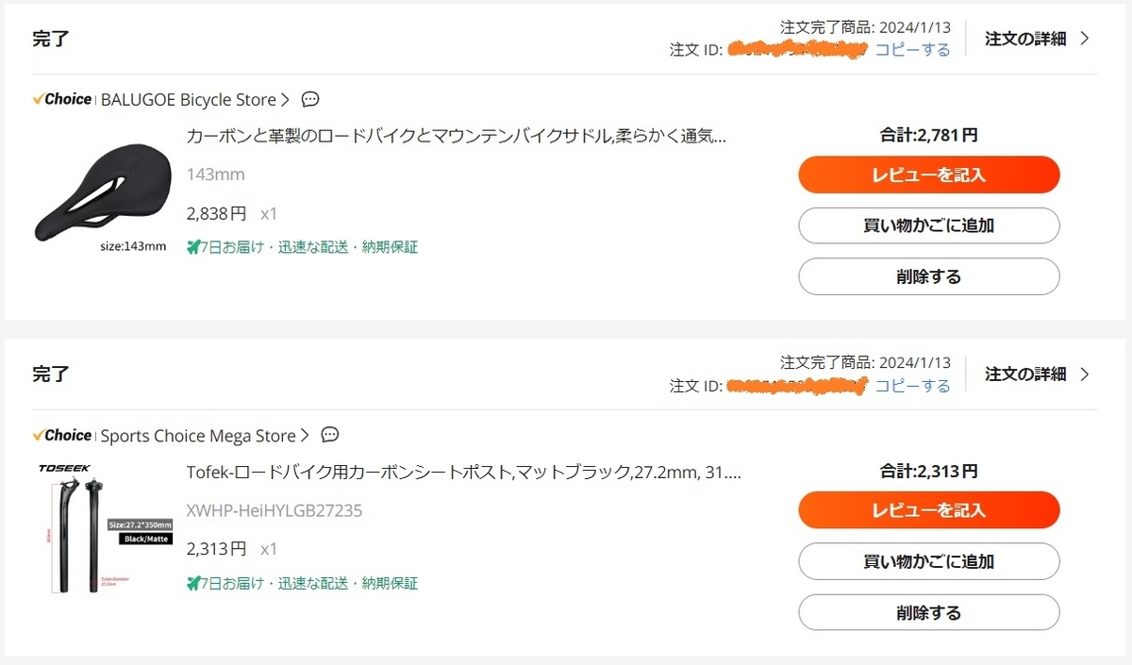The height and width of the screenshot is (665, 1132).
Task: Add the Tofek seatpost to the shopping cart
Action: tap(928, 561)
